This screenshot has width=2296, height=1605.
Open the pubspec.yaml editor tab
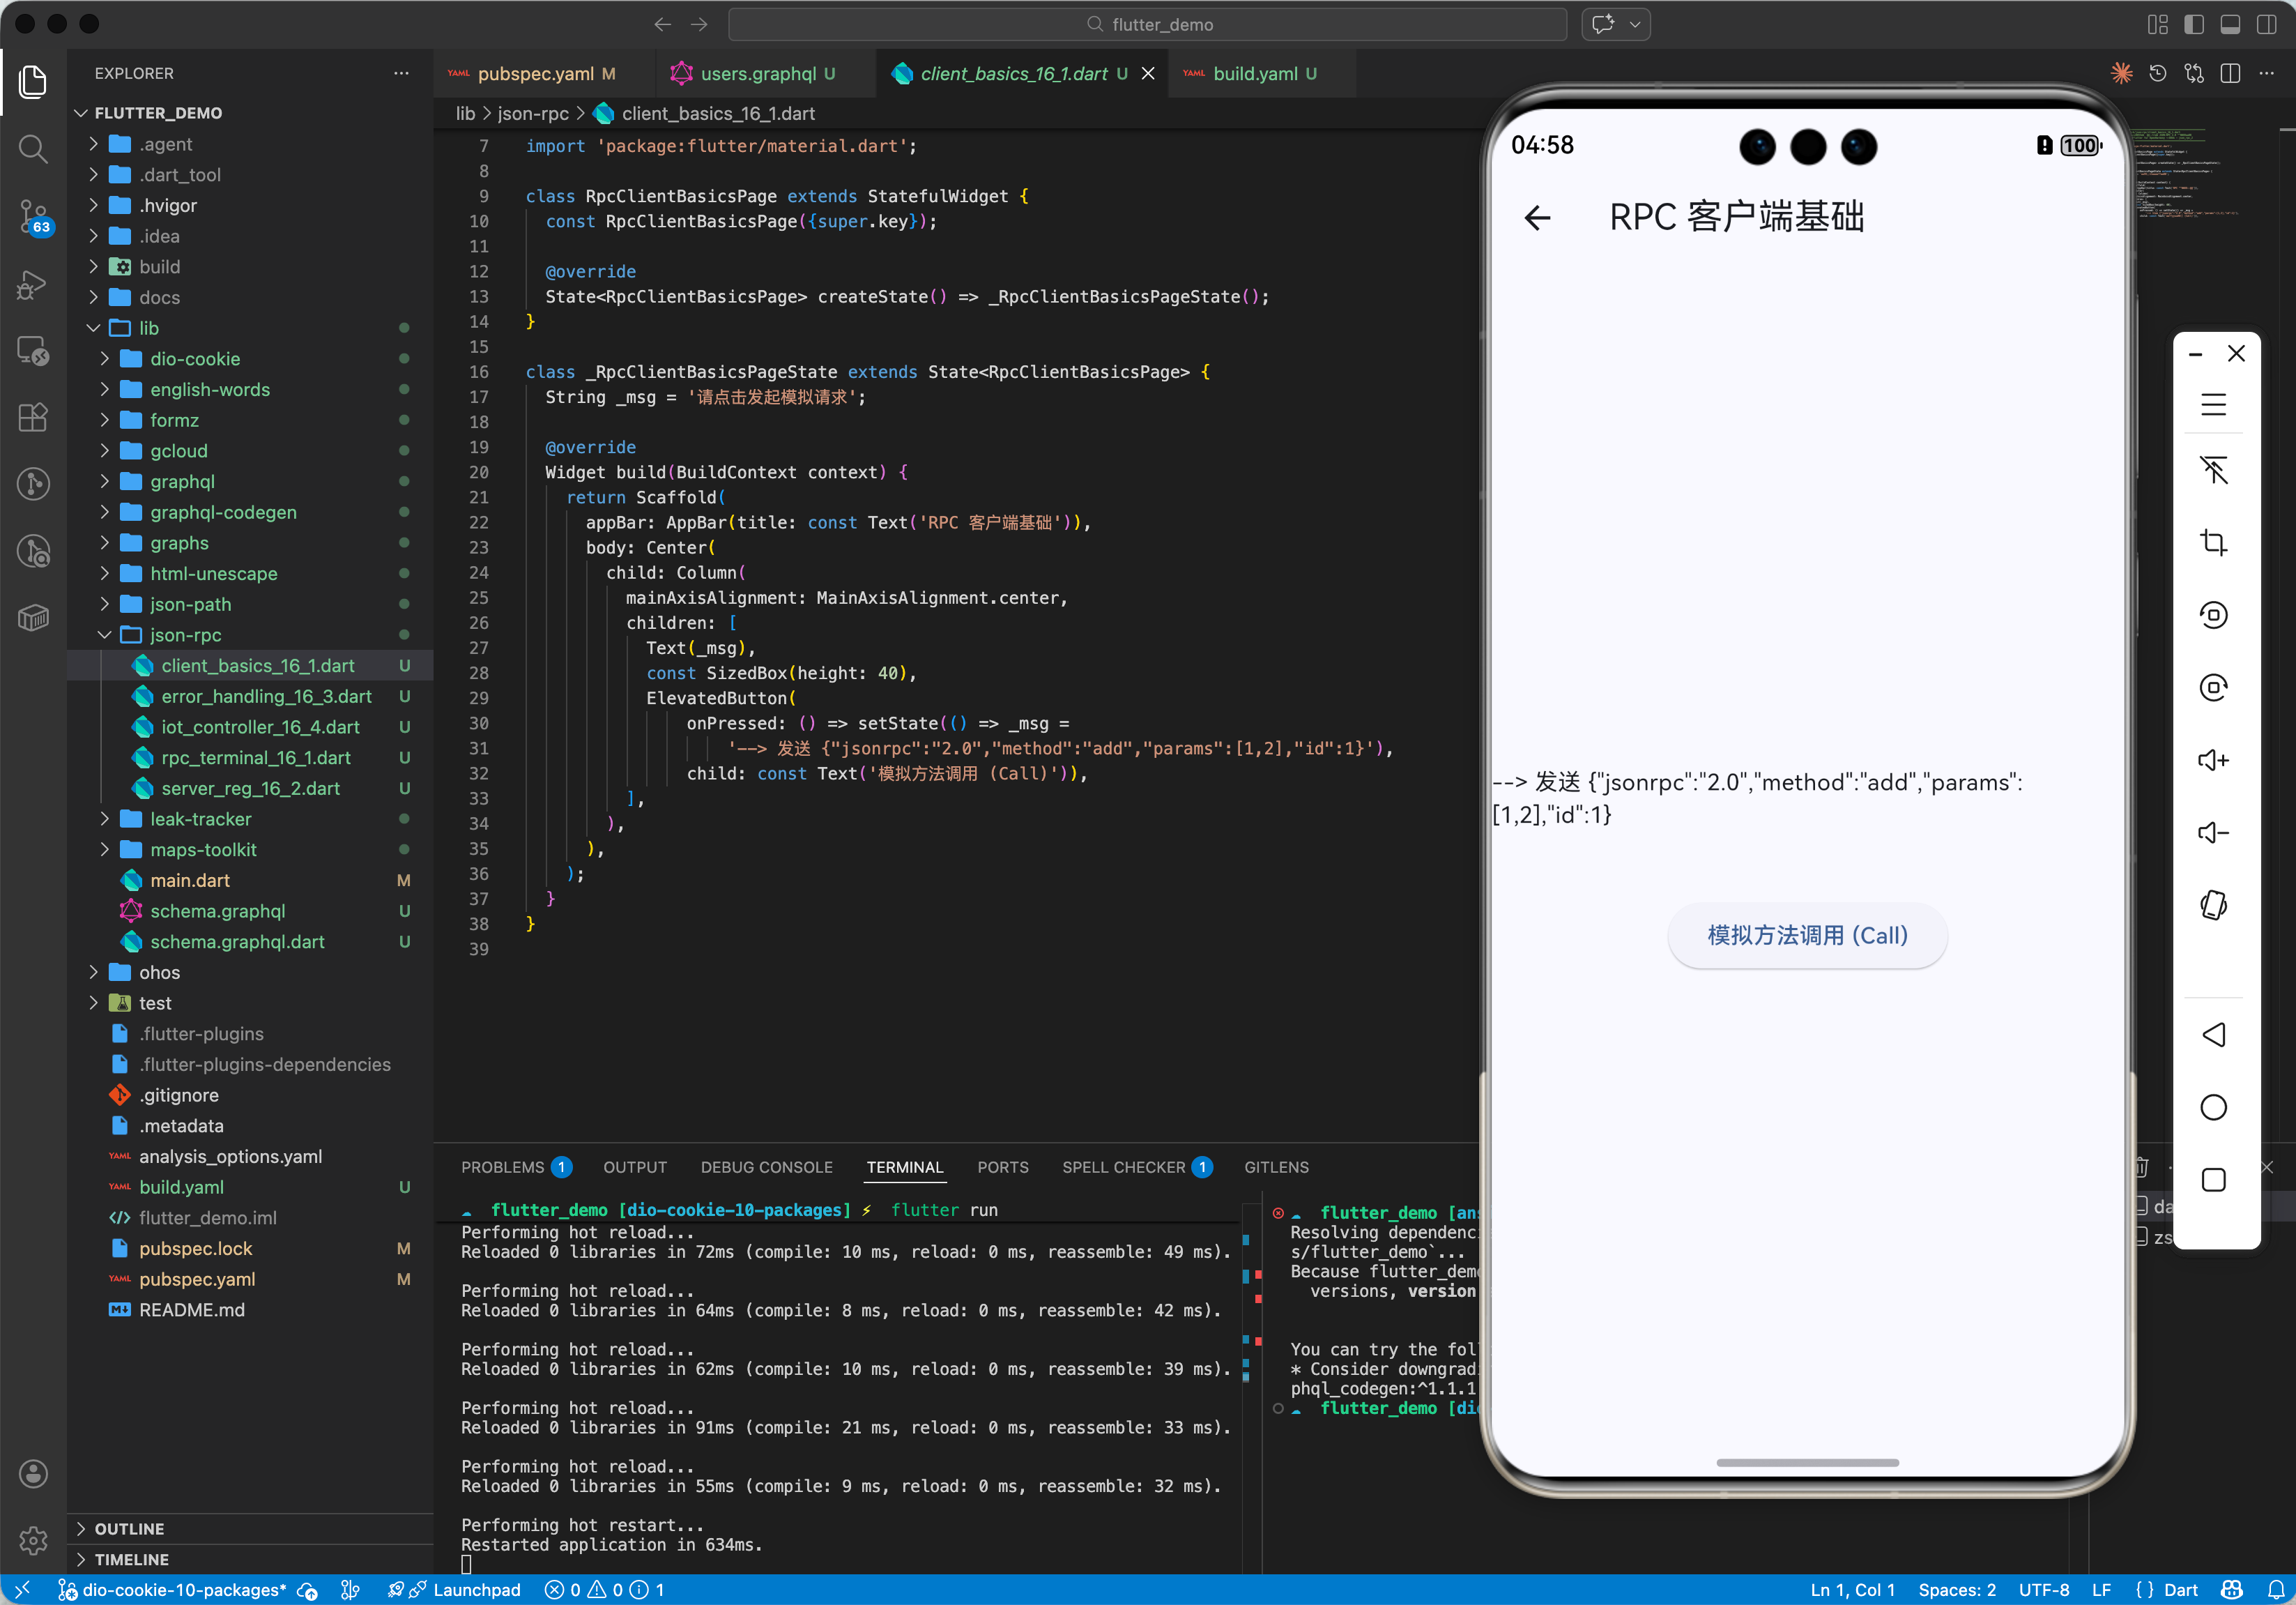pyautogui.click(x=535, y=74)
